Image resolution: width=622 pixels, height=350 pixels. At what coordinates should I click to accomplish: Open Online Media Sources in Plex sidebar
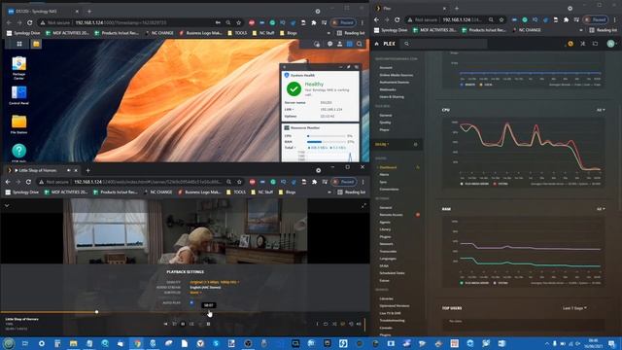(x=397, y=75)
